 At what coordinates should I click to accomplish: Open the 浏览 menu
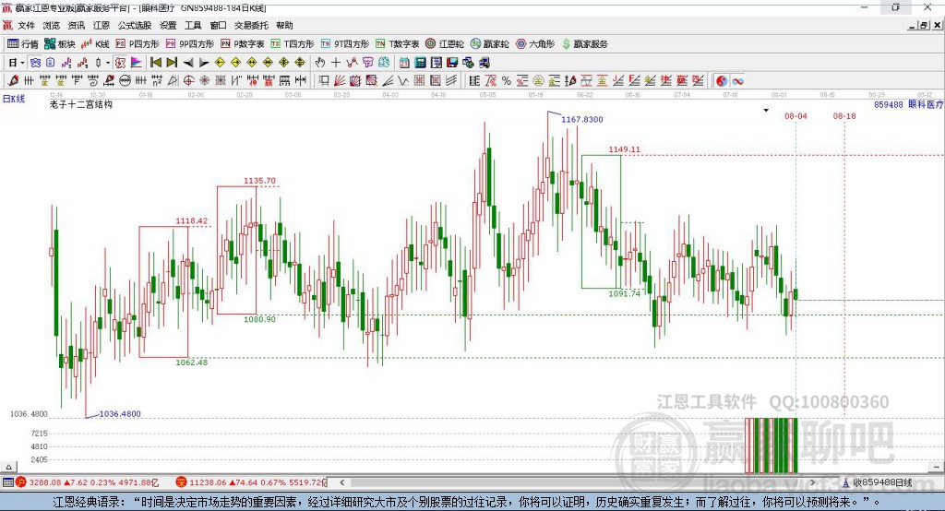point(52,25)
